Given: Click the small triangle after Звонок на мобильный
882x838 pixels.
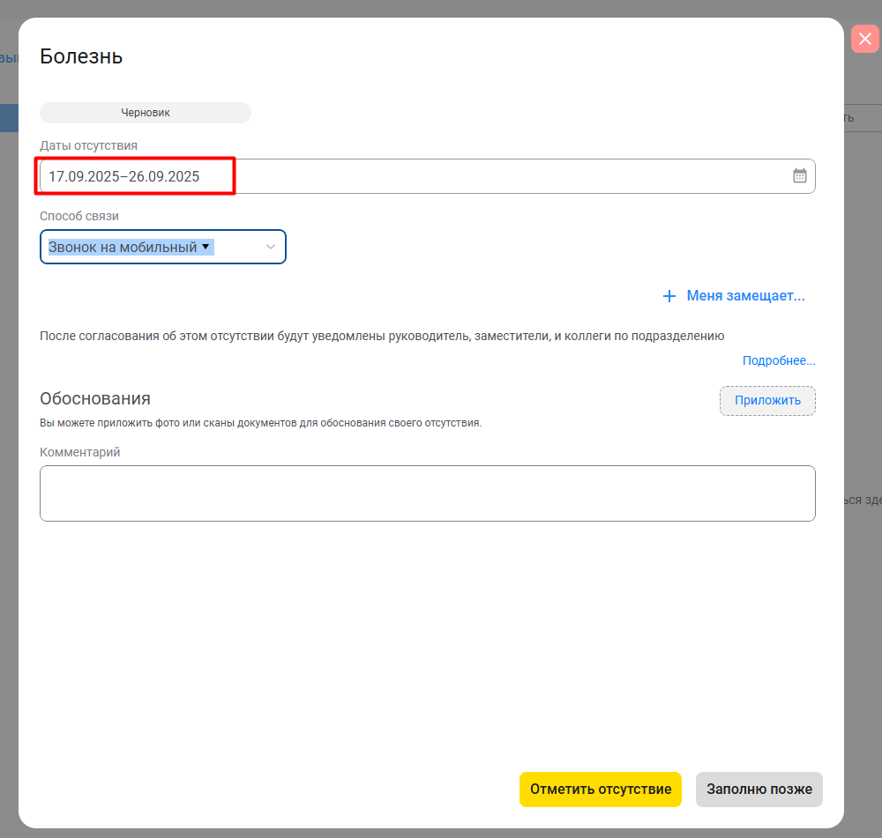Looking at the screenshot, I should pos(206,247).
